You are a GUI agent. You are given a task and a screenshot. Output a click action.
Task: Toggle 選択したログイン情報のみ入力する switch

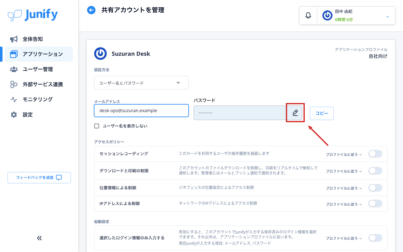(x=375, y=238)
